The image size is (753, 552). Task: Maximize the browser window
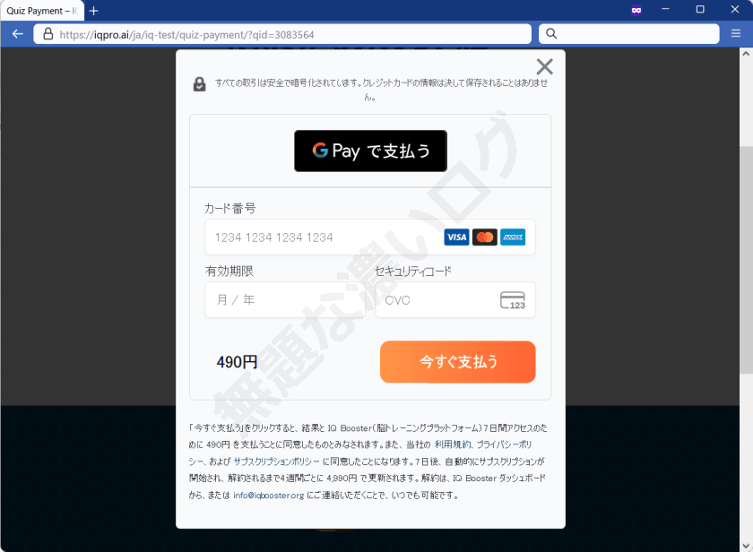coord(700,10)
